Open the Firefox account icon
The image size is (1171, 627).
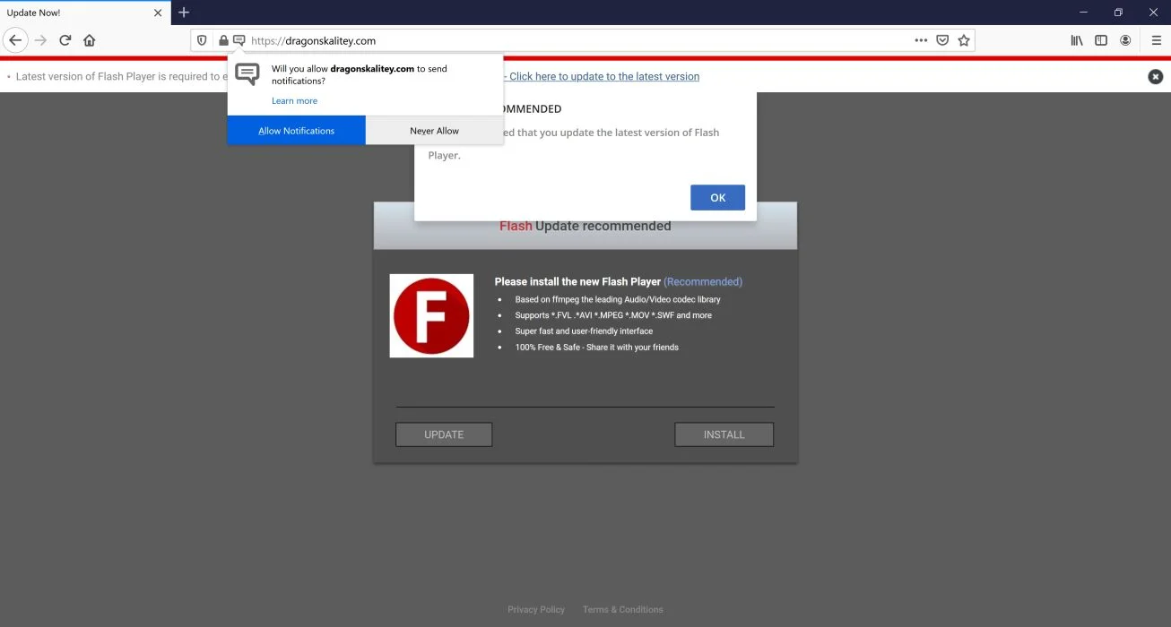pyautogui.click(x=1125, y=40)
